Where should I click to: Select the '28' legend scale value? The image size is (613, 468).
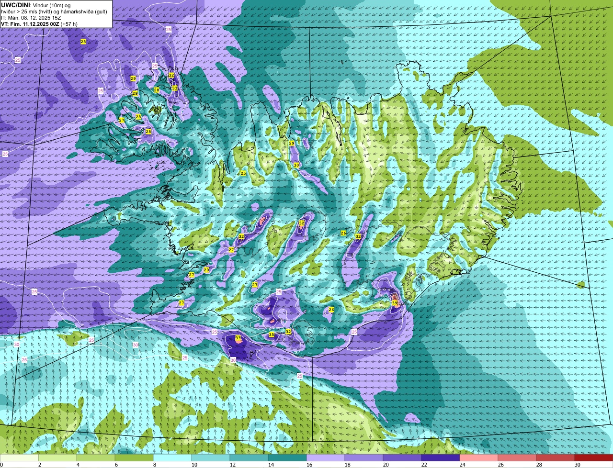coord(539,465)
